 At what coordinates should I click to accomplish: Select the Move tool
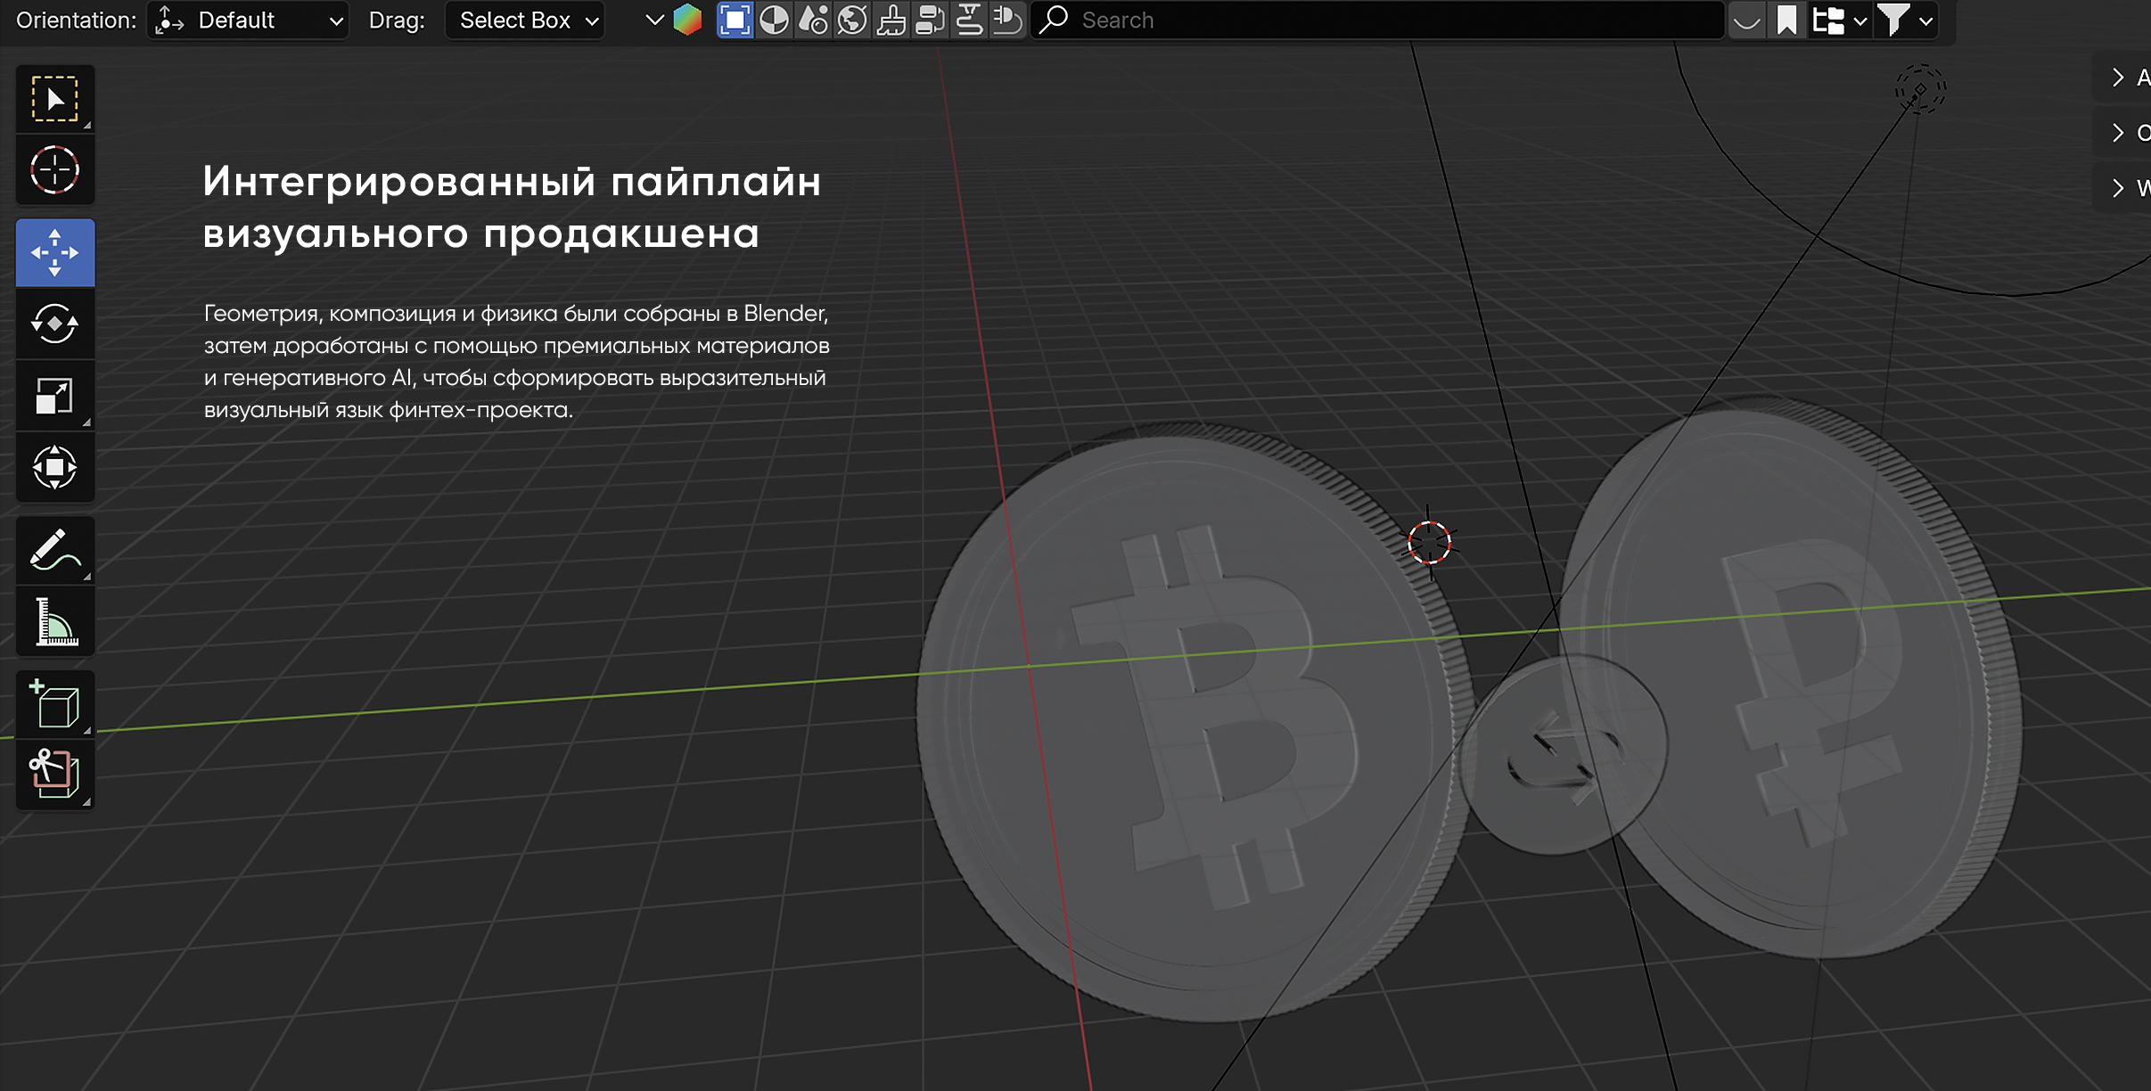coord(55,252)
